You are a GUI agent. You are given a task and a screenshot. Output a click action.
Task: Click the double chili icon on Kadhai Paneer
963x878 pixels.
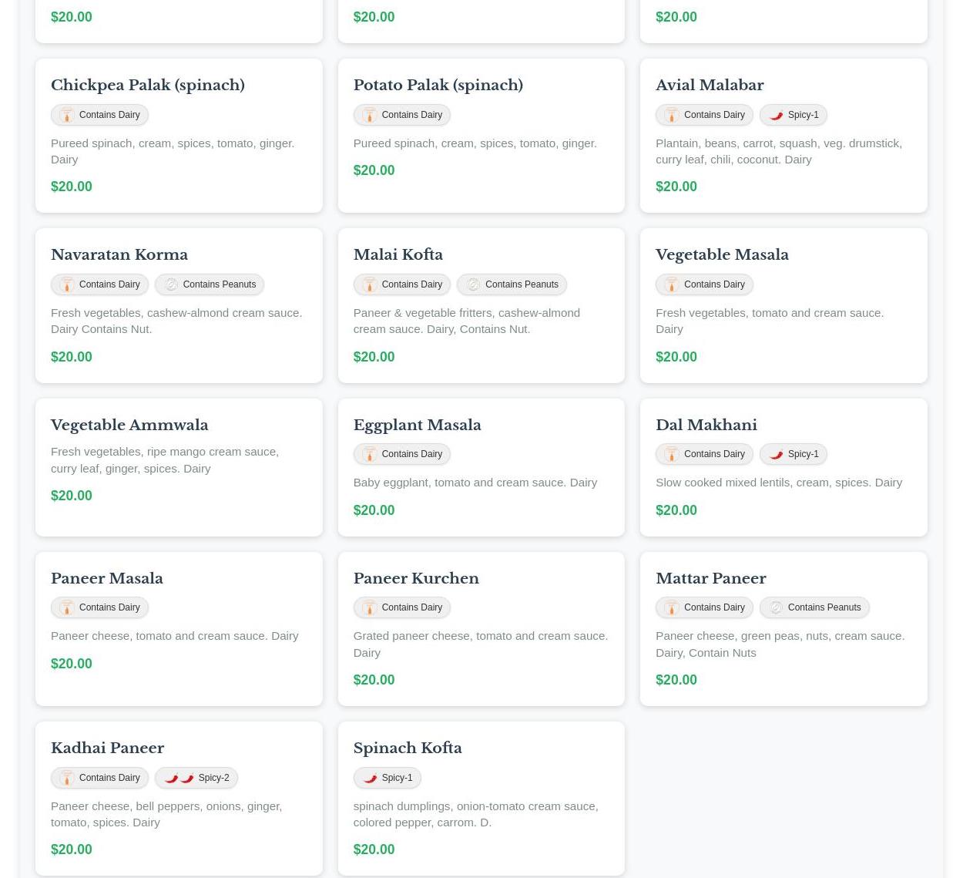tap(179, 778)
